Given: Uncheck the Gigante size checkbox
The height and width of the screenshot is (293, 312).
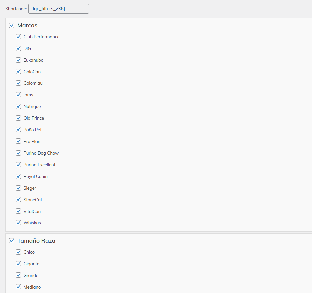Looking at the screenshot, I should 18,264.
